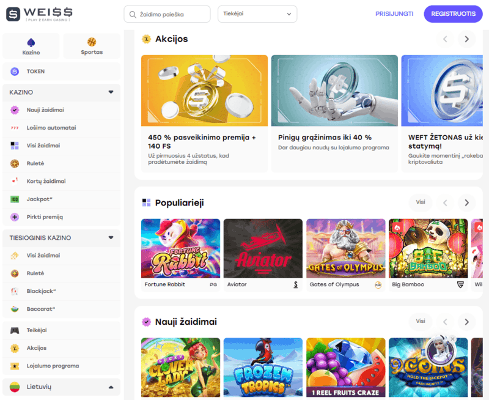Click the PRISIJUNGTI login link
This screenshot has width=489, height=400.
[x=394, y=14]
